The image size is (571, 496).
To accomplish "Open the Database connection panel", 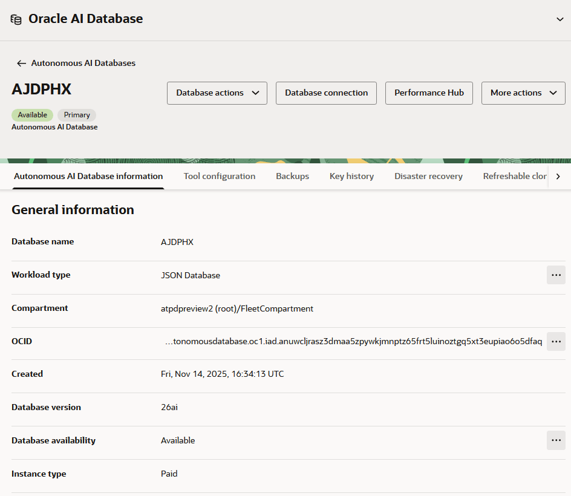I will click(x=326, y=93).
